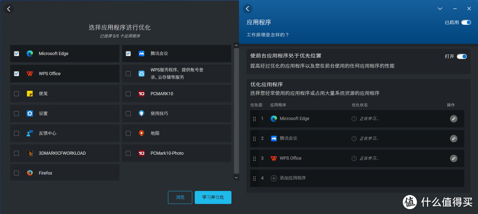Click scrollbar down arrow in app list
The height and width of the screenshot is (214, 478).
(236, 177)
